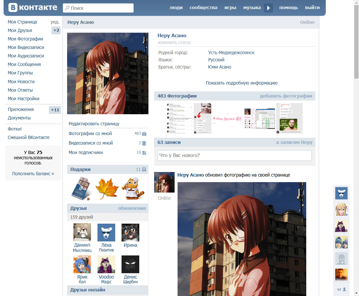Click the ред. edit link in the sidebar
The width and height of the screenshot is (359, 296).
click(x=55, y=22)
